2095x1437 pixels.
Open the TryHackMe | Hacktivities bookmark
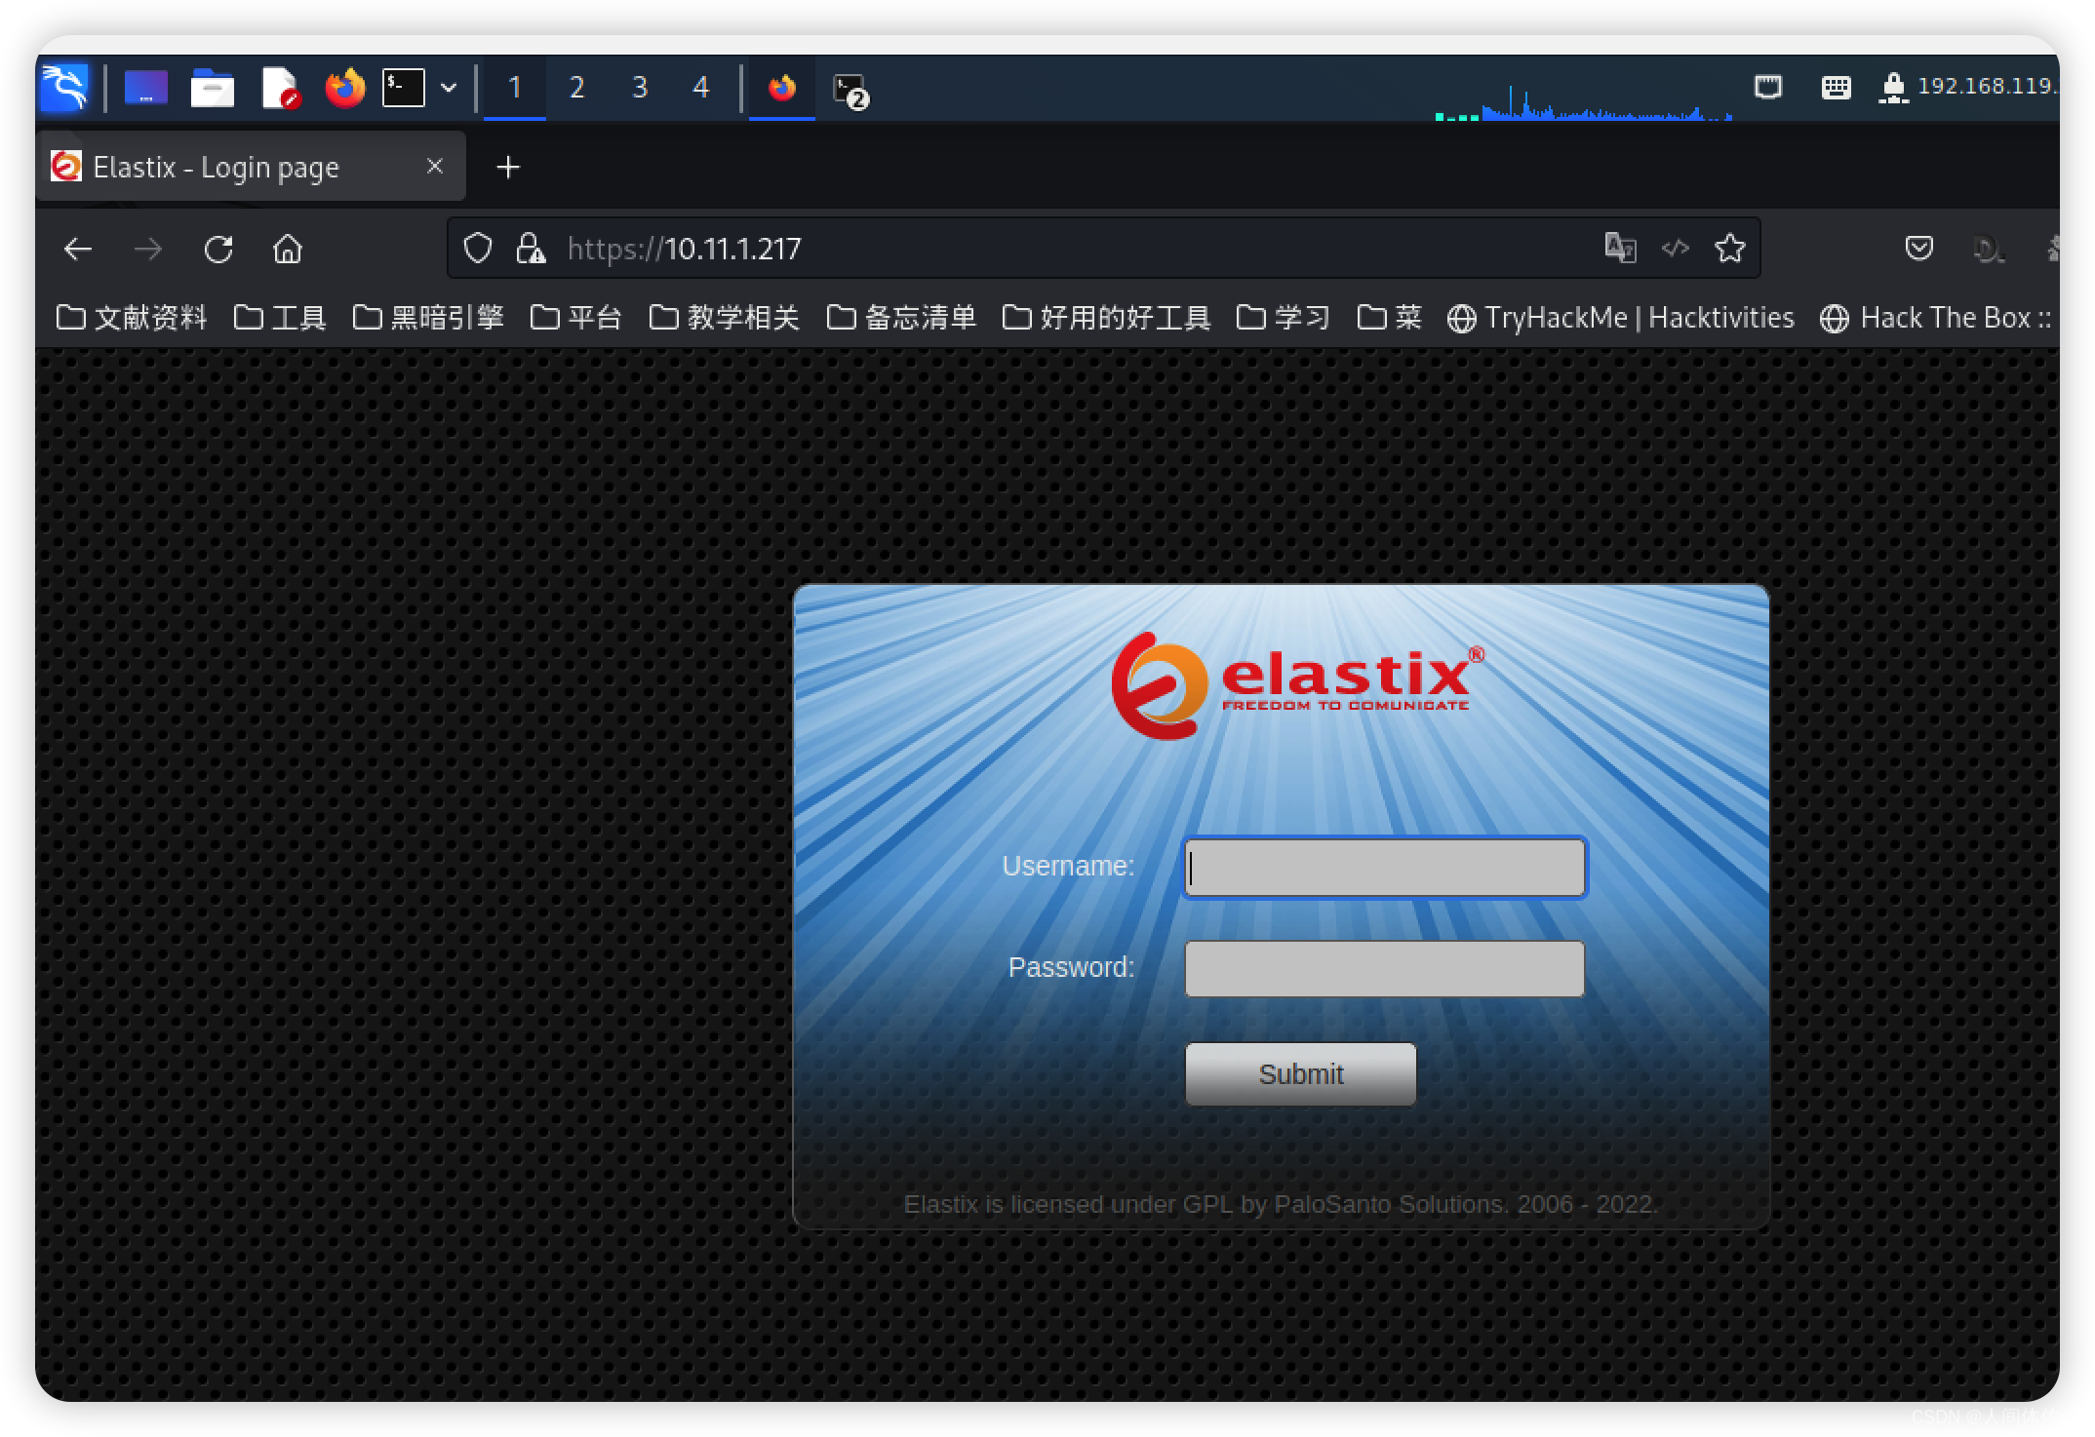point(1621,318)
